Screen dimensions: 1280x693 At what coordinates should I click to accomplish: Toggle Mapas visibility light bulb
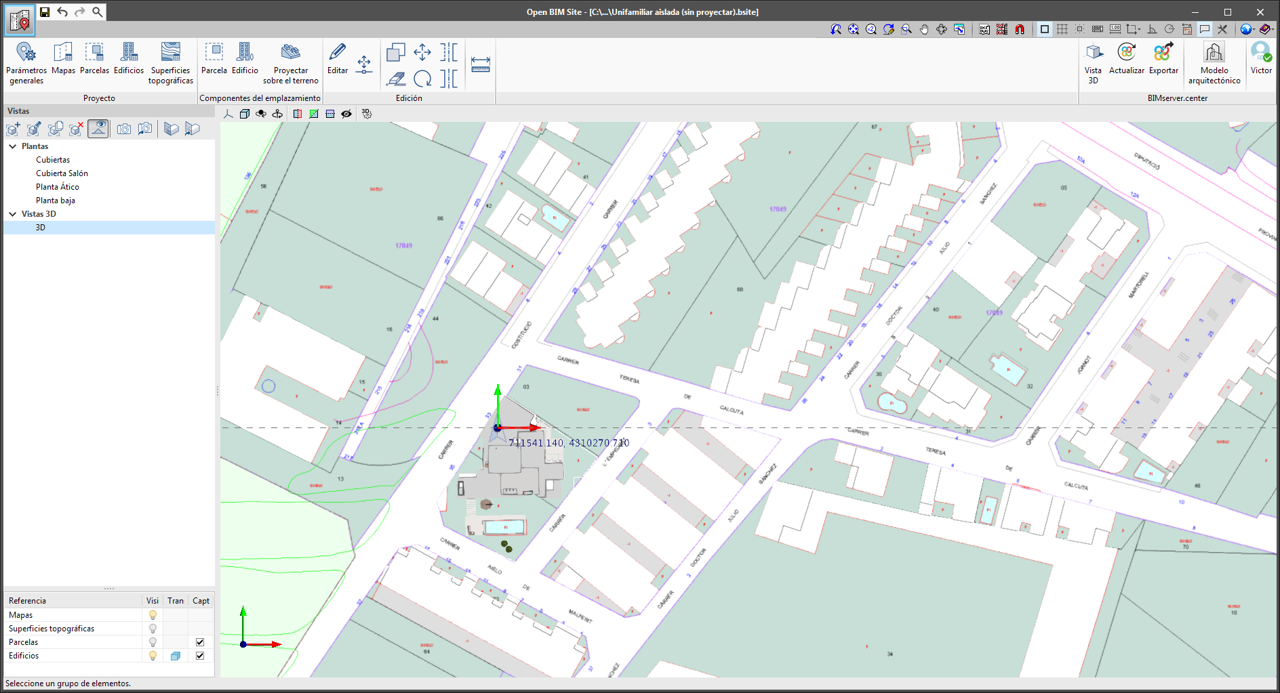click(153, 615)
